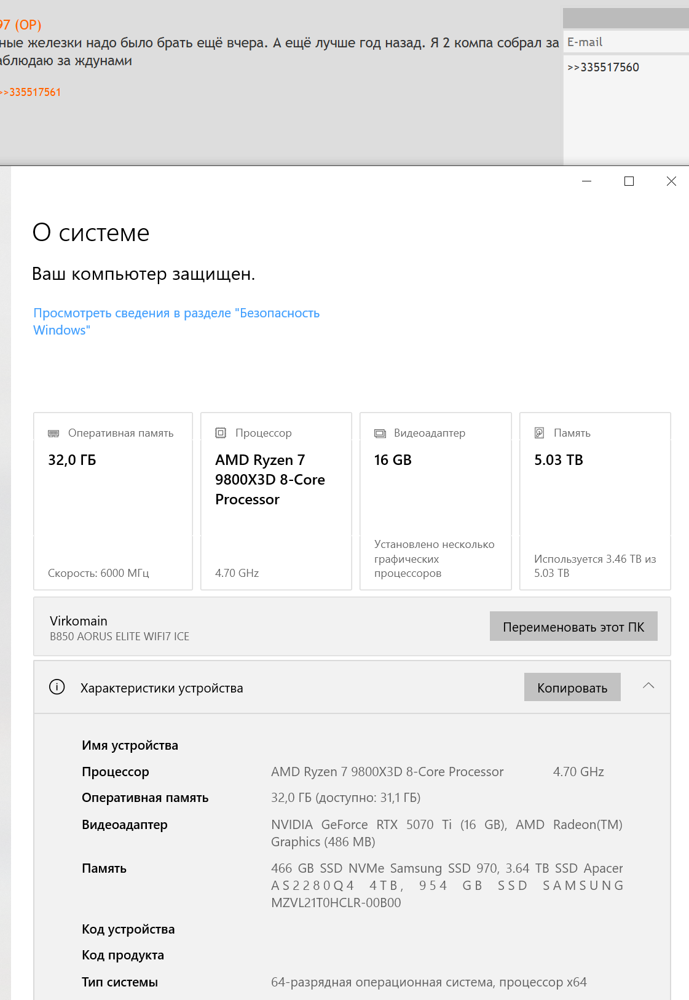
Task: Click the Видеоадаптер display icon
Action: tap(380, 433)
